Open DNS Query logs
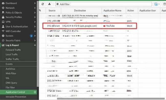 (12, 83)
